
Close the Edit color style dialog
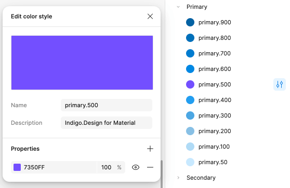tap(150, 17)
